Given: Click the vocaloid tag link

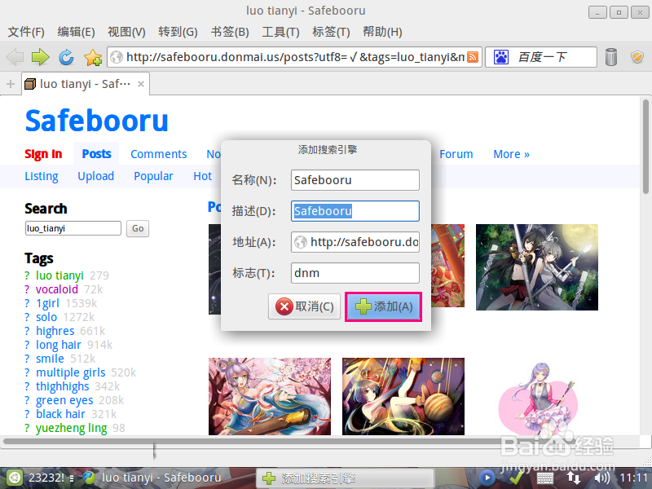Looking at the screenshot, I should 56,289.
